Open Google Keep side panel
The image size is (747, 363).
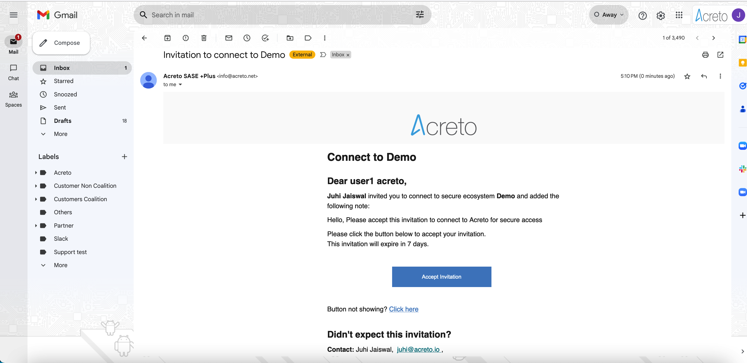(742, 63)
